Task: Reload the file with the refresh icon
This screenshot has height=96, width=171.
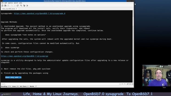Action: pyautogui.click(x=18, y=6)
